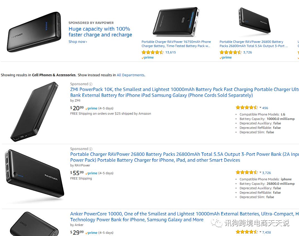Click the Prime logo under 13,615 reviews
The width and height of the screenshot is (299, 236).
tap(148, 58)
